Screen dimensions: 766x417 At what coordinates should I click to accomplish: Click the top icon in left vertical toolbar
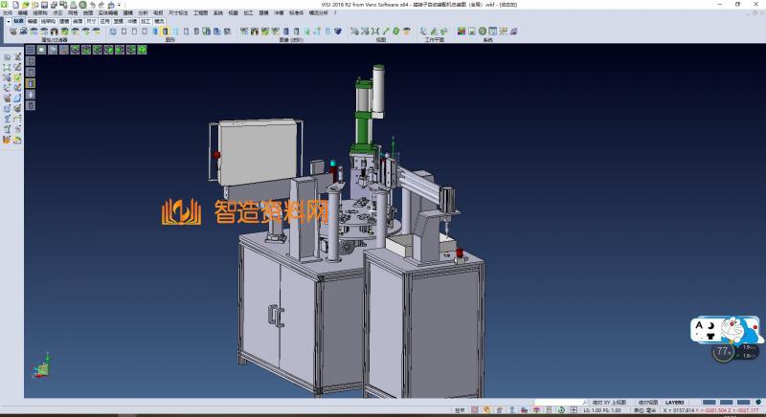tap(8, 57)
